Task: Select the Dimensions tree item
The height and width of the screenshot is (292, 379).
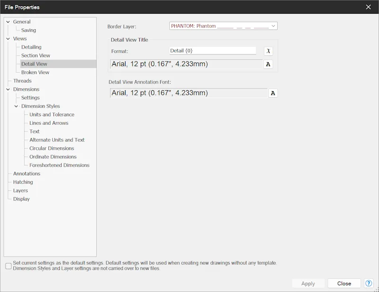Action: point(26,89)
